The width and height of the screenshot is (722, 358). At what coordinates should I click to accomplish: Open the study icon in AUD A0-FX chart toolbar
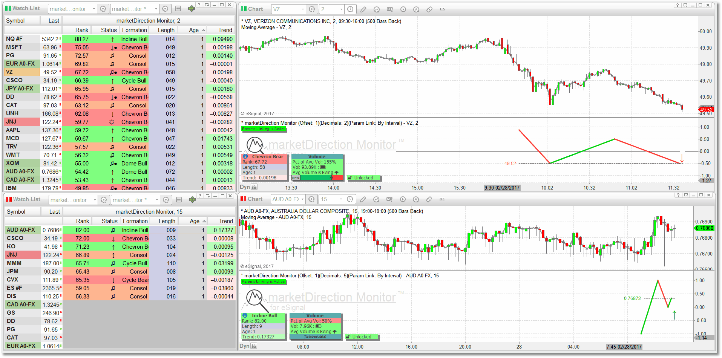pos(376,199)
